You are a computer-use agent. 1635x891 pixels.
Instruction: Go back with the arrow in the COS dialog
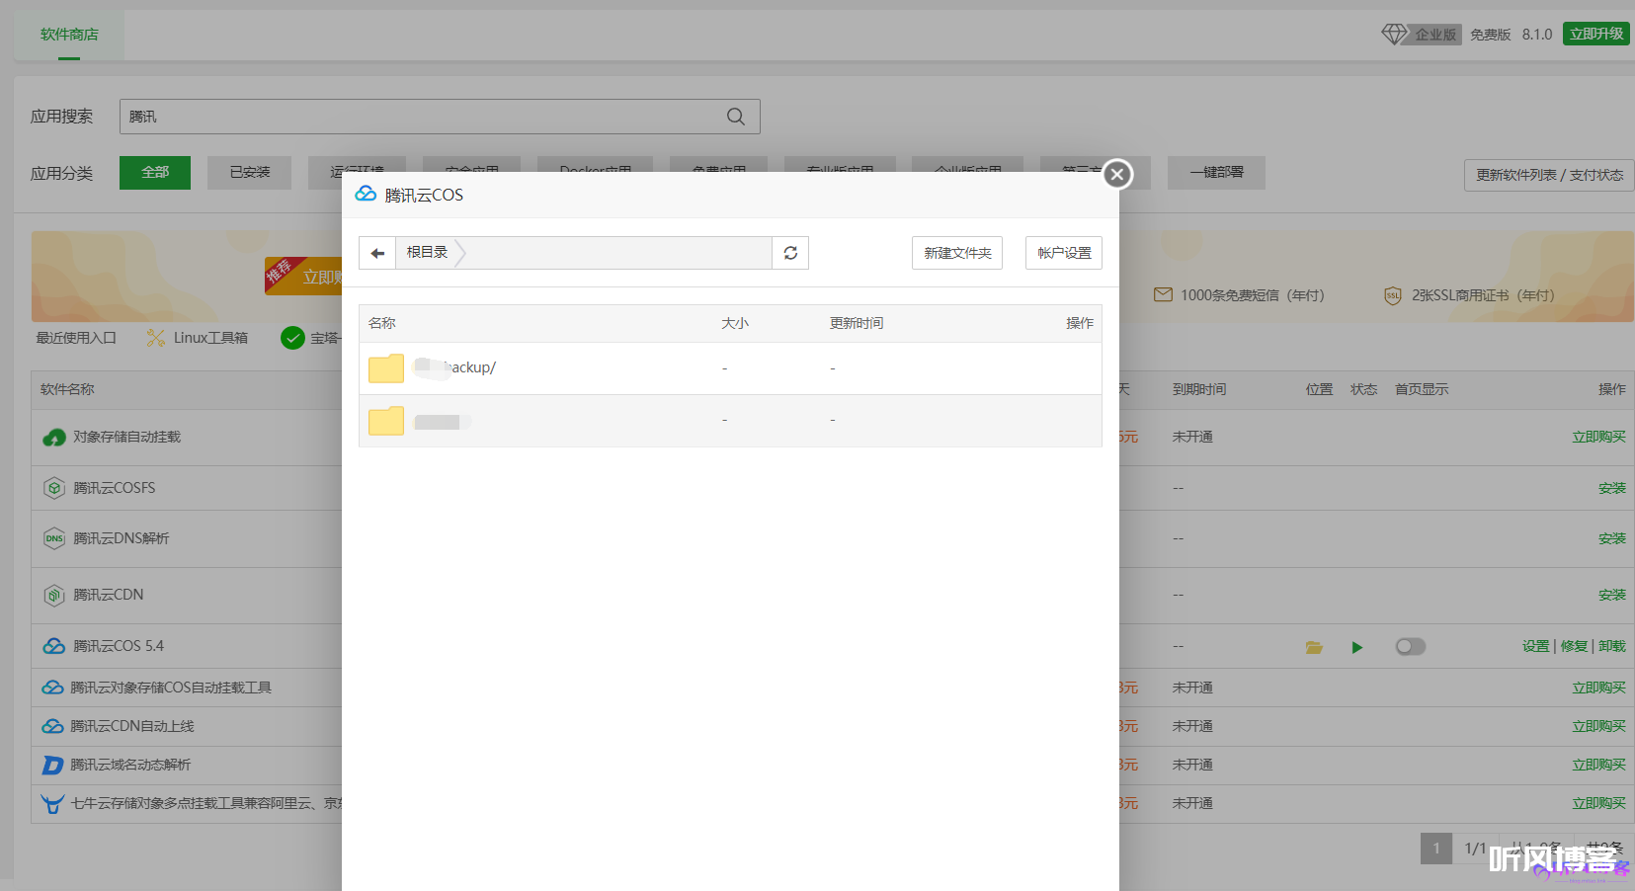[x=377, y=253]
